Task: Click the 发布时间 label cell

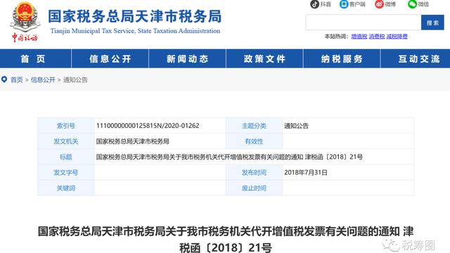Action: [x=254, y=172]
